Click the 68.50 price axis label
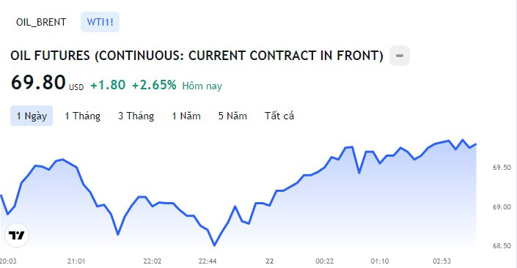Viewport: 517px width, 268px height. click(x=502, y=246)
